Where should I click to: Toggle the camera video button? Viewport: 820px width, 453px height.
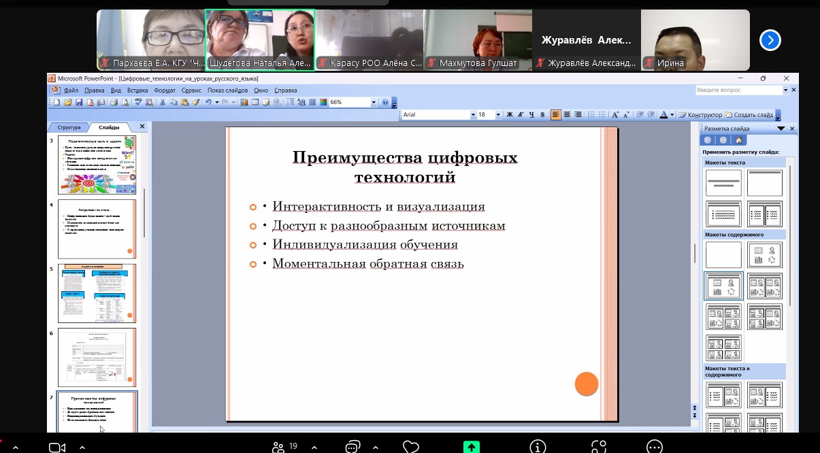coord(57,447)
